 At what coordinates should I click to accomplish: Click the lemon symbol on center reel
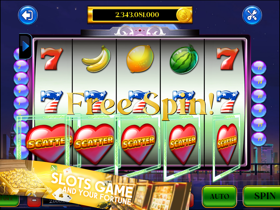pyautogui.click(x=140, y=59)
